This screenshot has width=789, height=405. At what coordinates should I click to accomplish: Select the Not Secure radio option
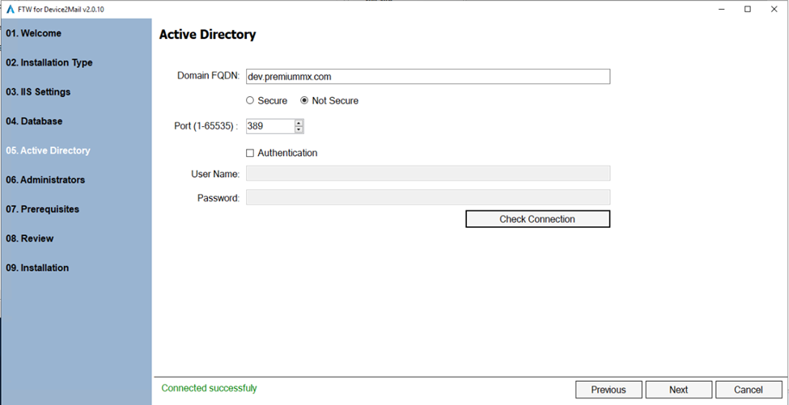tap(304, 101)
